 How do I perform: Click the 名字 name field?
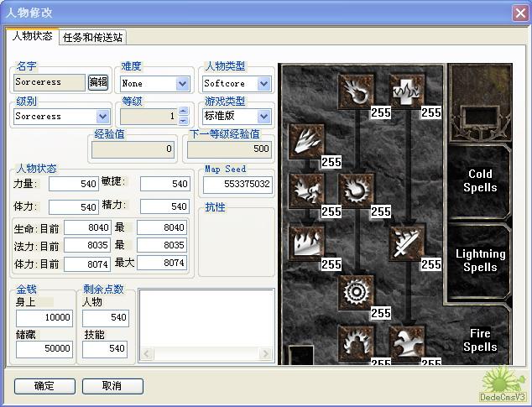click(x=50, y=82)
